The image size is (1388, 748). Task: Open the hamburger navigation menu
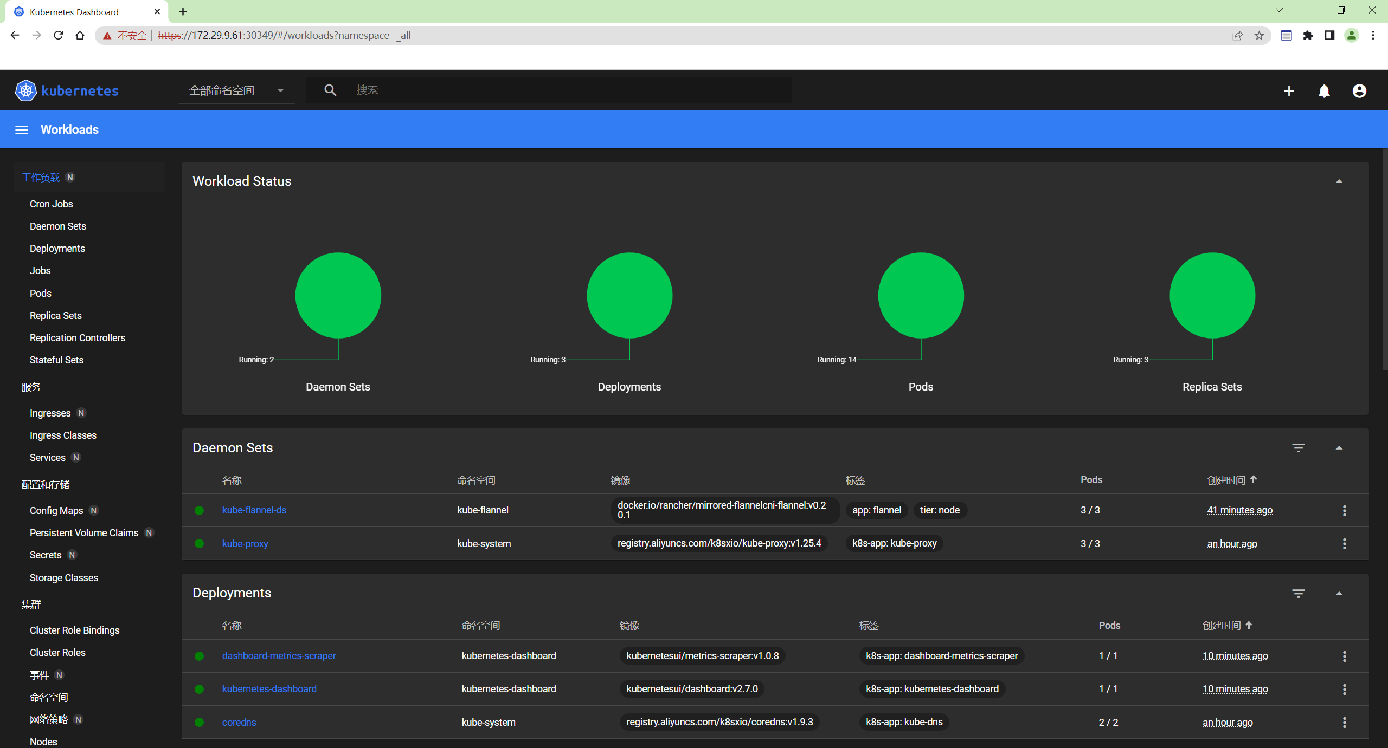tap(22, 129)
